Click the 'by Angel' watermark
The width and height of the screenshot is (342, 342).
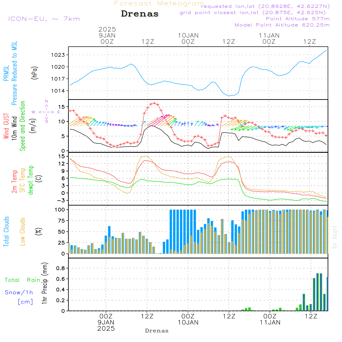(x=334, y=237)
